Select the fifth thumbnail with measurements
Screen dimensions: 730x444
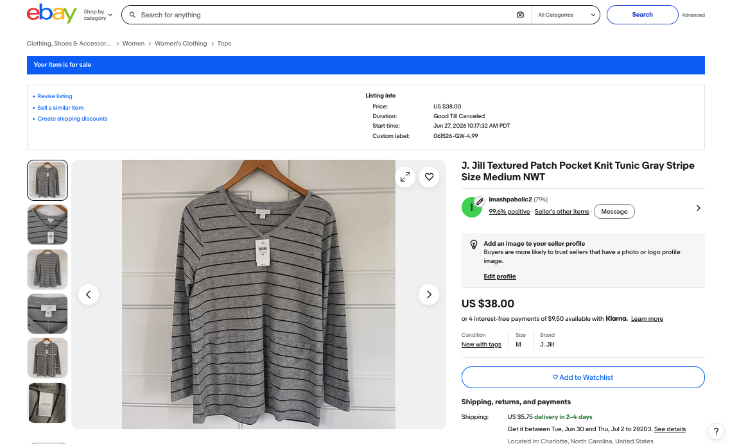48,358
